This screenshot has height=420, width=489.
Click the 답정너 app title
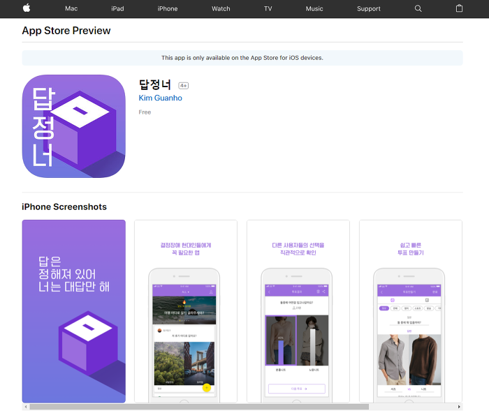click(155, 84)
